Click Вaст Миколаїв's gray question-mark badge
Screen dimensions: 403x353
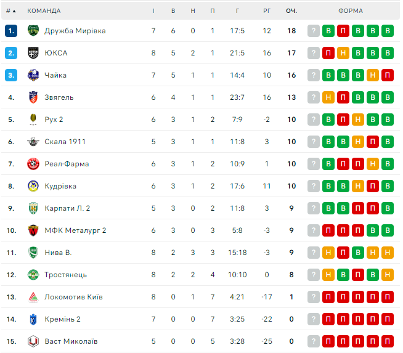[x=314, y=341]
